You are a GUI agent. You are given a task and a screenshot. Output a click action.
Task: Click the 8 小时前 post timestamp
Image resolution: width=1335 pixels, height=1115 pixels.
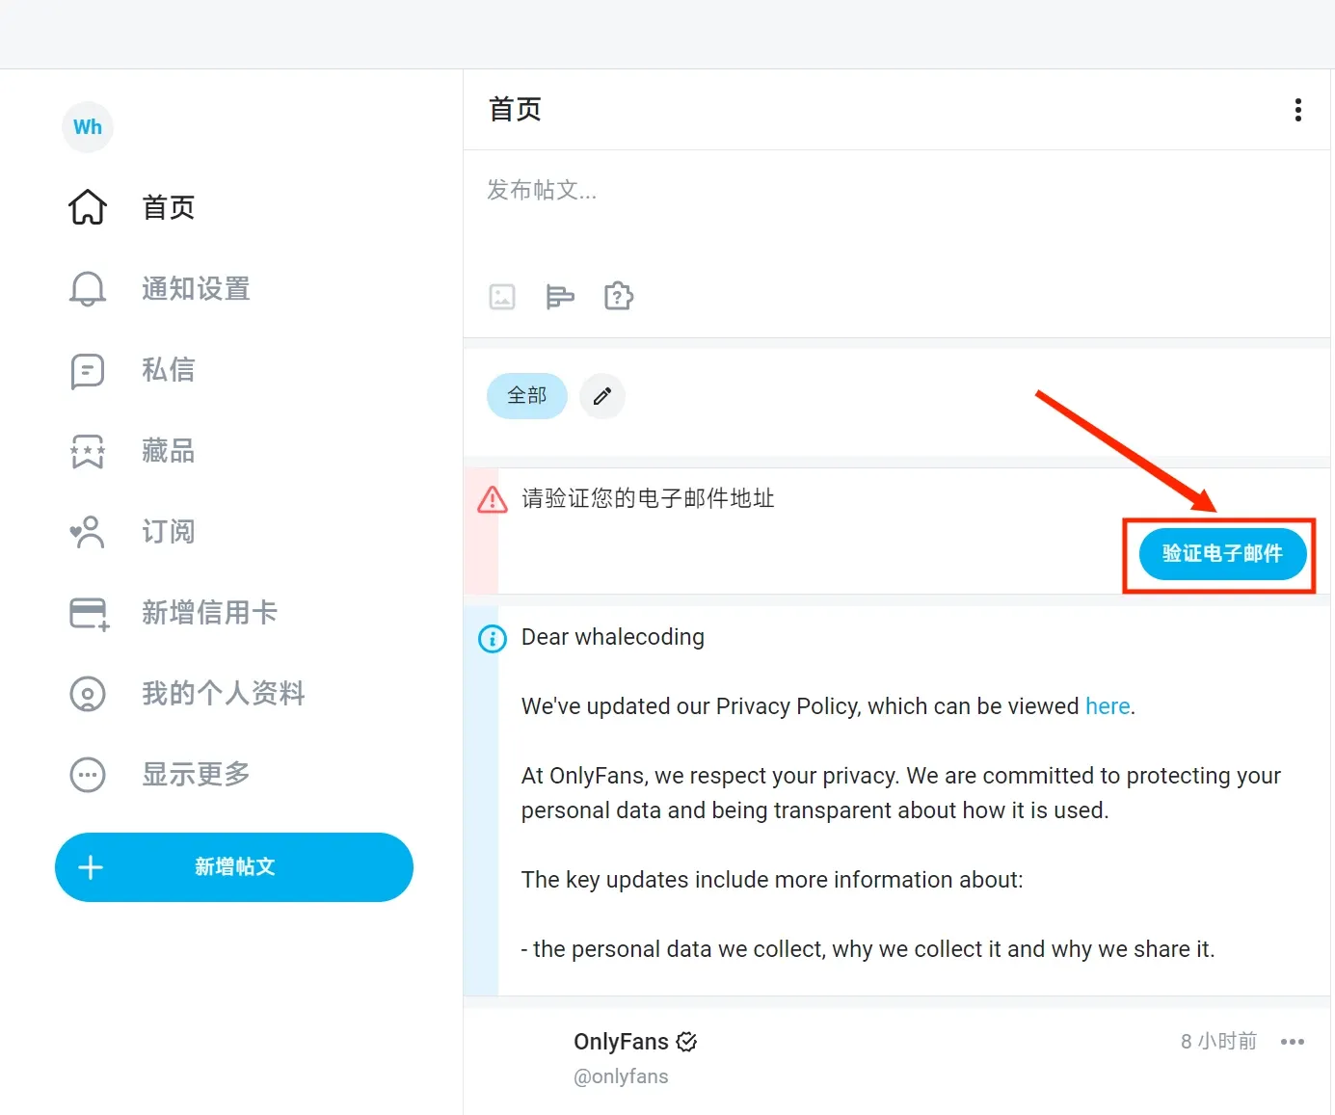1218,1042
